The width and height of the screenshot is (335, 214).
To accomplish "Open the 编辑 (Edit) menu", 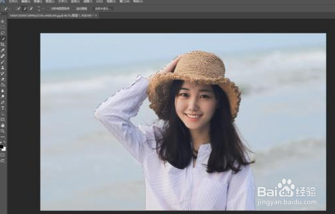I will click(25, 1).
